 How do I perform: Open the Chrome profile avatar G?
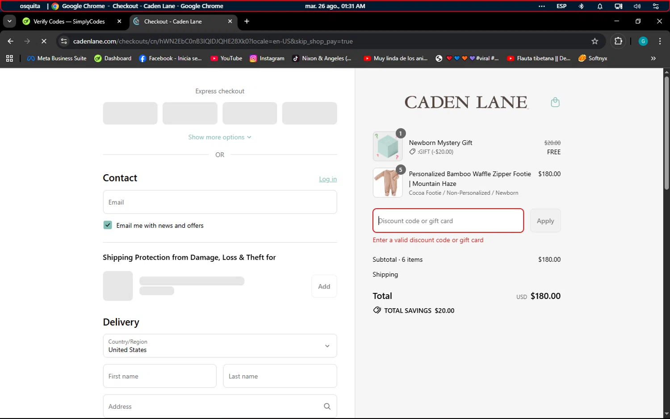coord(643,41)
